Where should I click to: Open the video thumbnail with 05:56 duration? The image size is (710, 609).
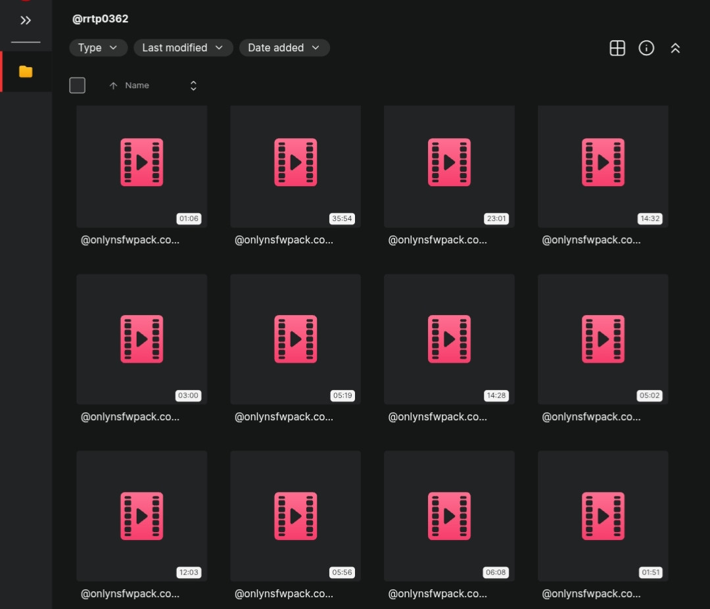pyautogui.click(x=295, y=516)
